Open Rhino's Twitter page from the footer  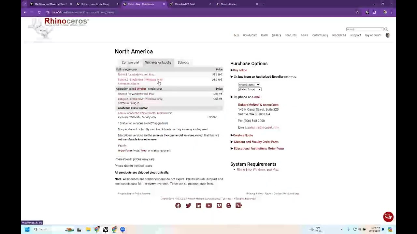188,205
